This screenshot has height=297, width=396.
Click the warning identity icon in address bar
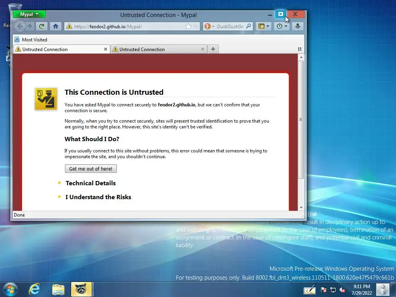(69, 26)
